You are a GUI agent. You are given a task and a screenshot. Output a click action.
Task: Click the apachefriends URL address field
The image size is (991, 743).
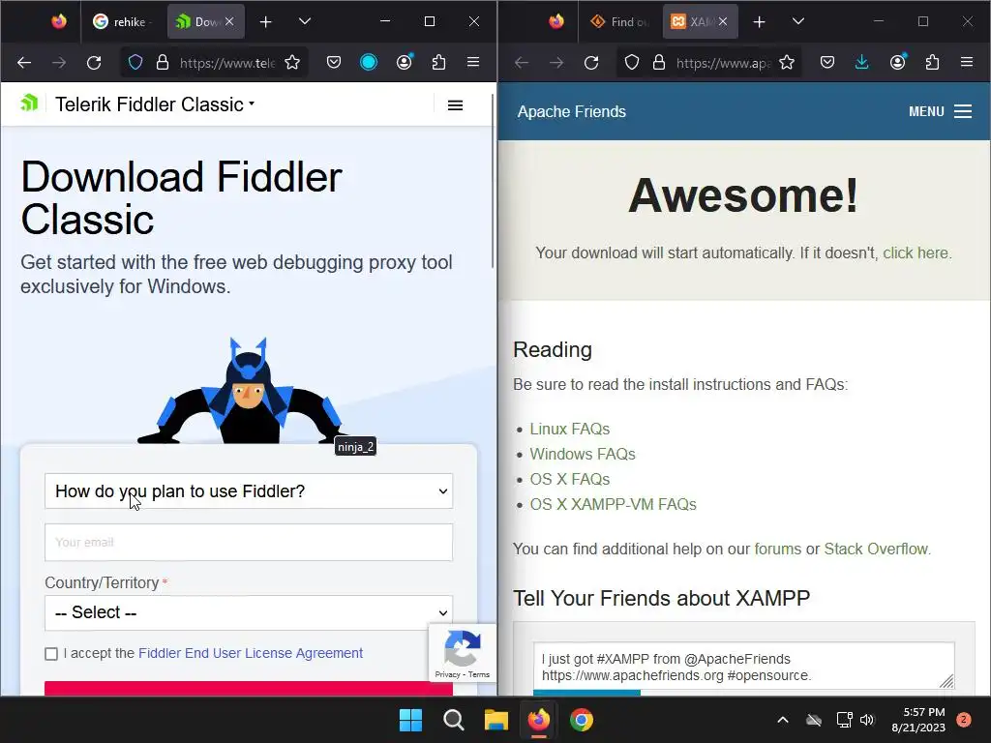[x=723, y=63]
